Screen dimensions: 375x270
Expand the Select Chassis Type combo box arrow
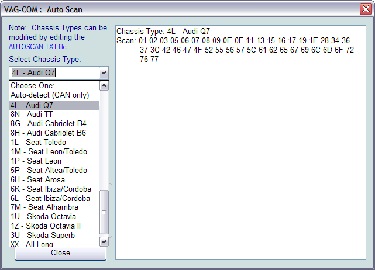[104, 72]
